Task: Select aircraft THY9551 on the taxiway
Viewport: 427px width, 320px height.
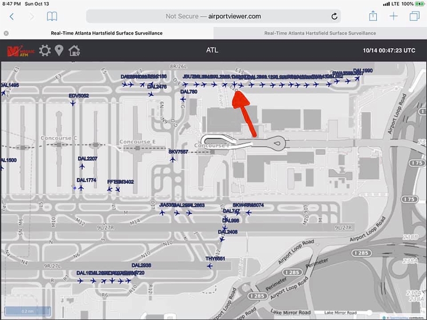Action: coord(210,266)
